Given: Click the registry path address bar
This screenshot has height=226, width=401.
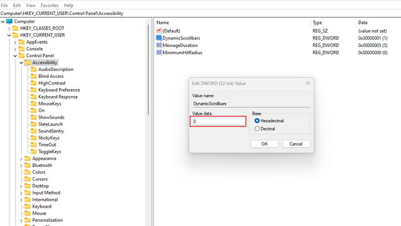Looking at the screenshot, I should click(x=200, y=13).
